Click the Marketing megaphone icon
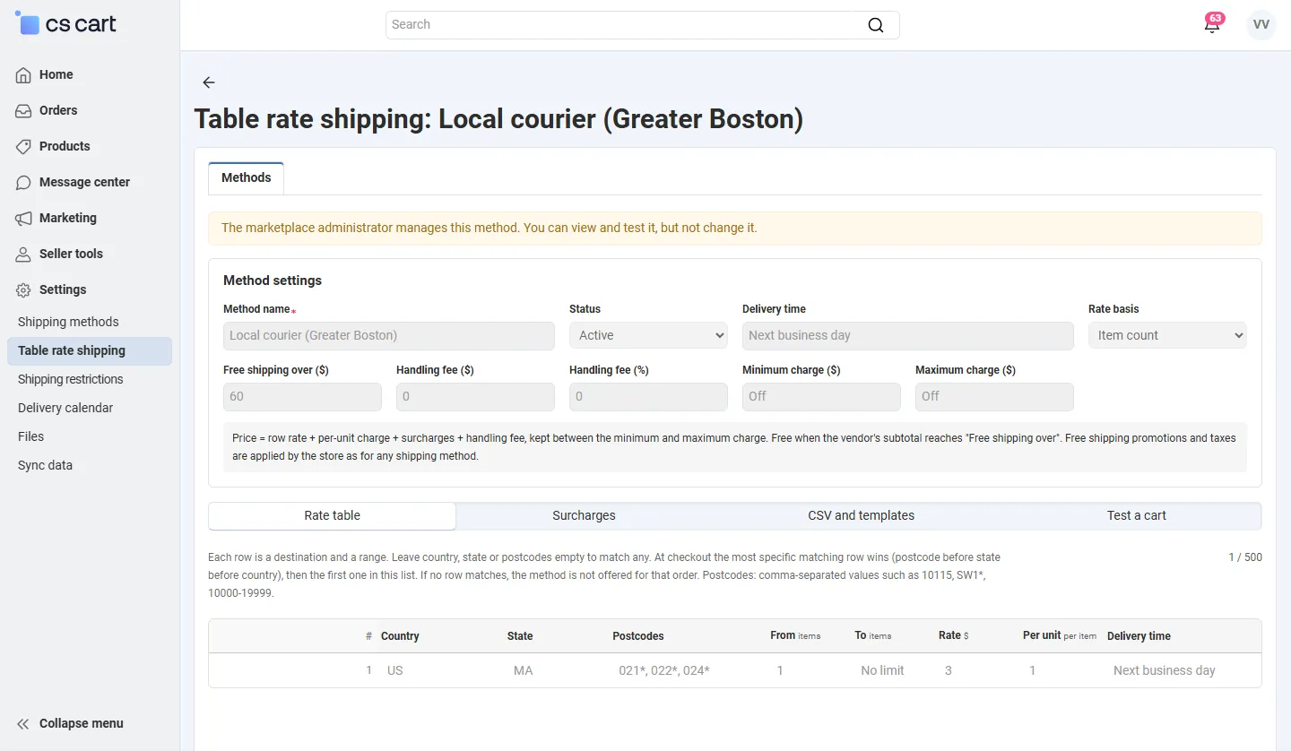 (24, 219)
